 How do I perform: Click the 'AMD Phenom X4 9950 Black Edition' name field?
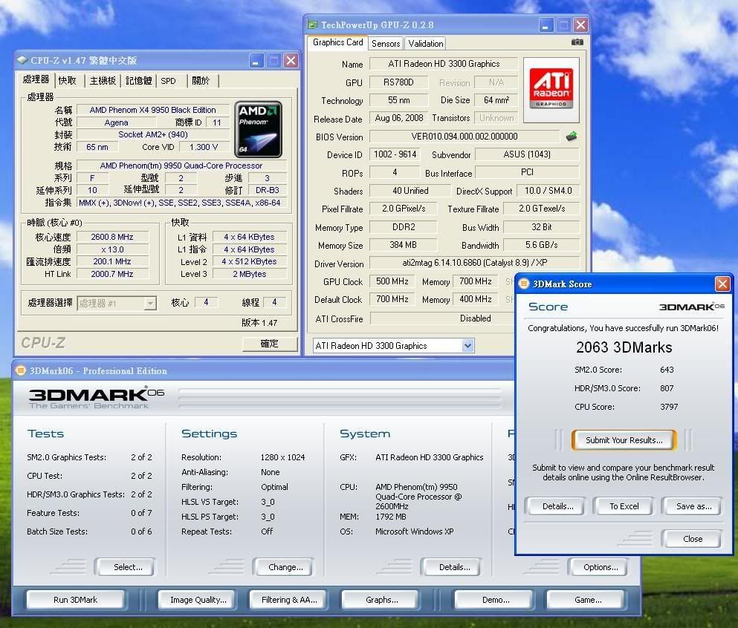tap(152, 110)
